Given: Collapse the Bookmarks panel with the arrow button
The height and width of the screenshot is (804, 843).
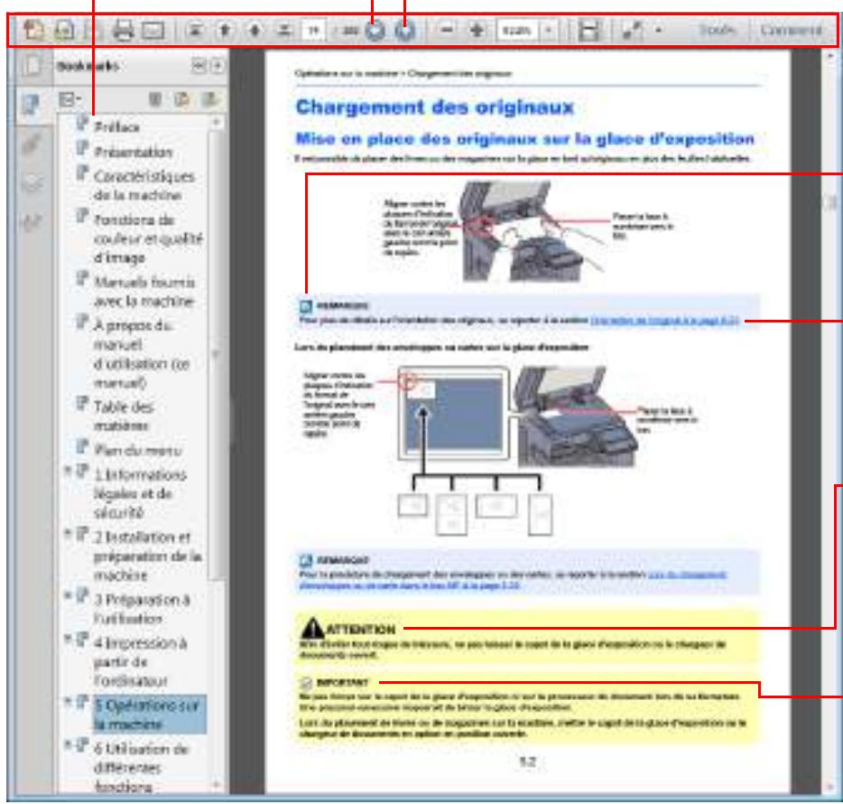Looking at the screenshot, I should [x=199, y=66].
